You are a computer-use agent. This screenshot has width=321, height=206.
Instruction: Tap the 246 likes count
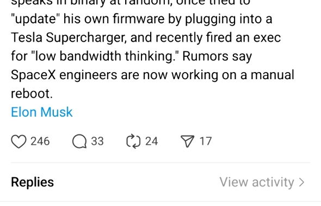click(x=40, y=141)
